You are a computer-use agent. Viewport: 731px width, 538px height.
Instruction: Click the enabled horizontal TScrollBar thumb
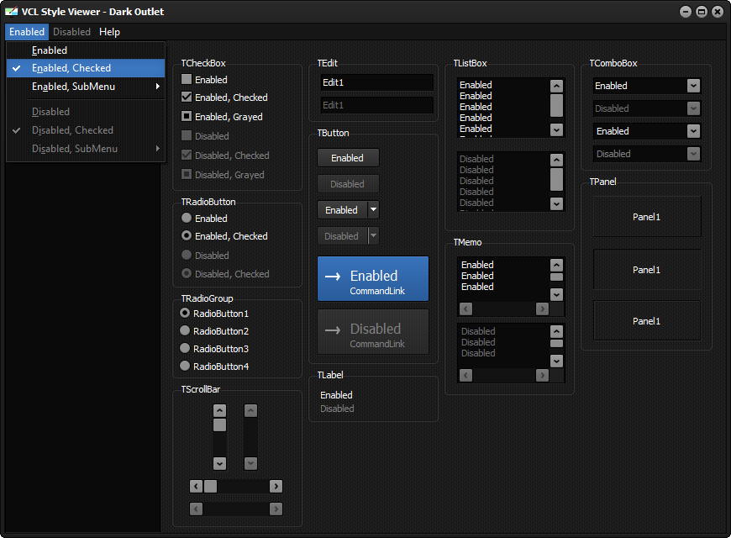[x=210, y=486]
